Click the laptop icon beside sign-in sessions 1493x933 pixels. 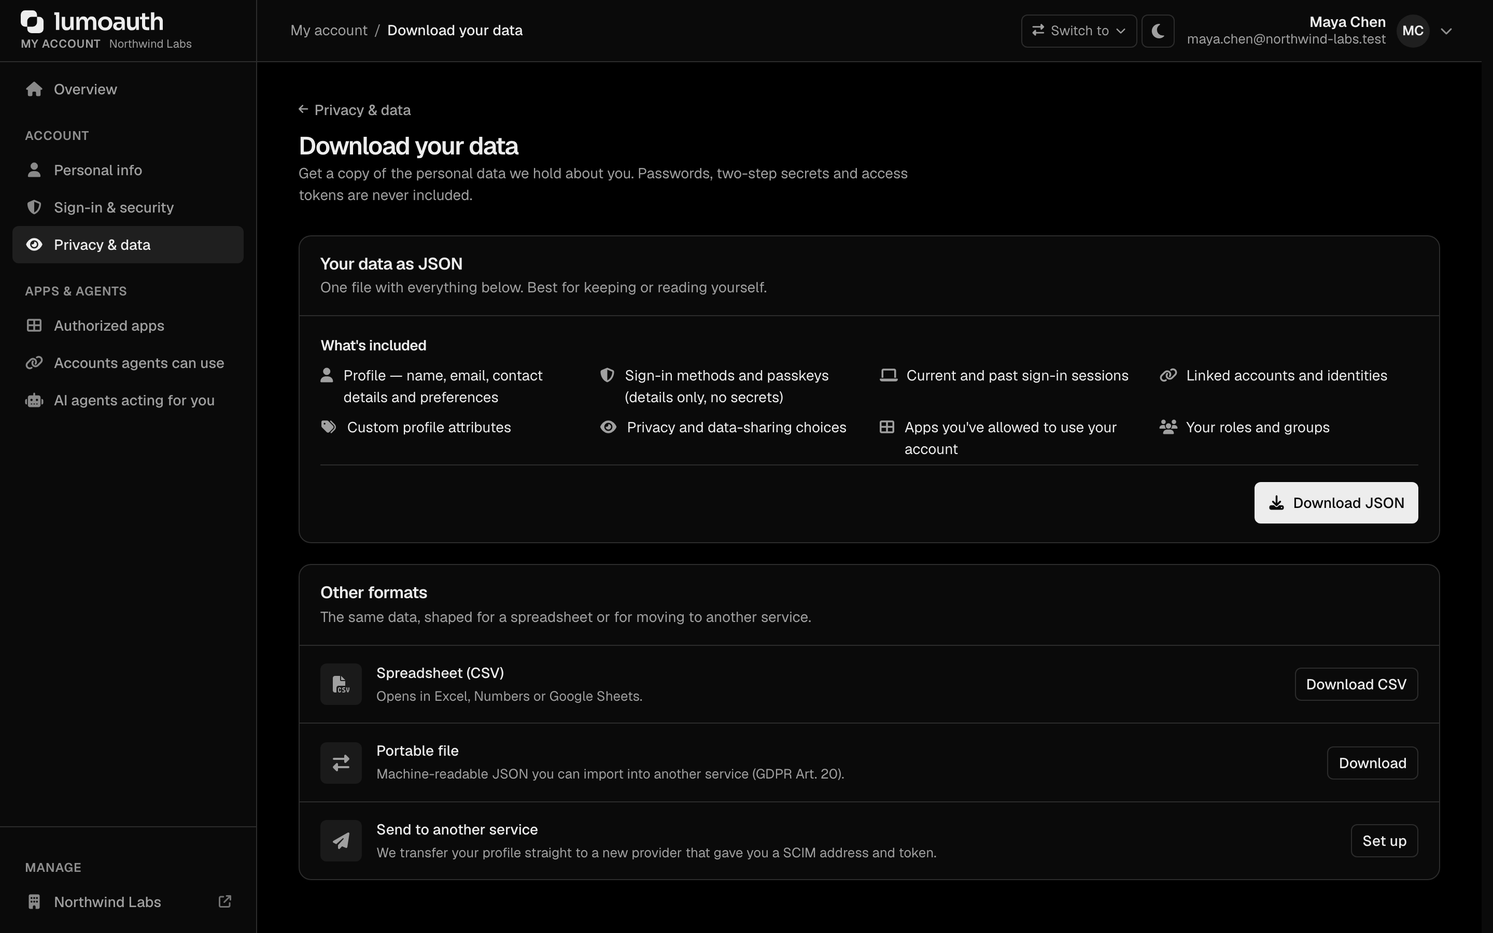click(889, 375)
